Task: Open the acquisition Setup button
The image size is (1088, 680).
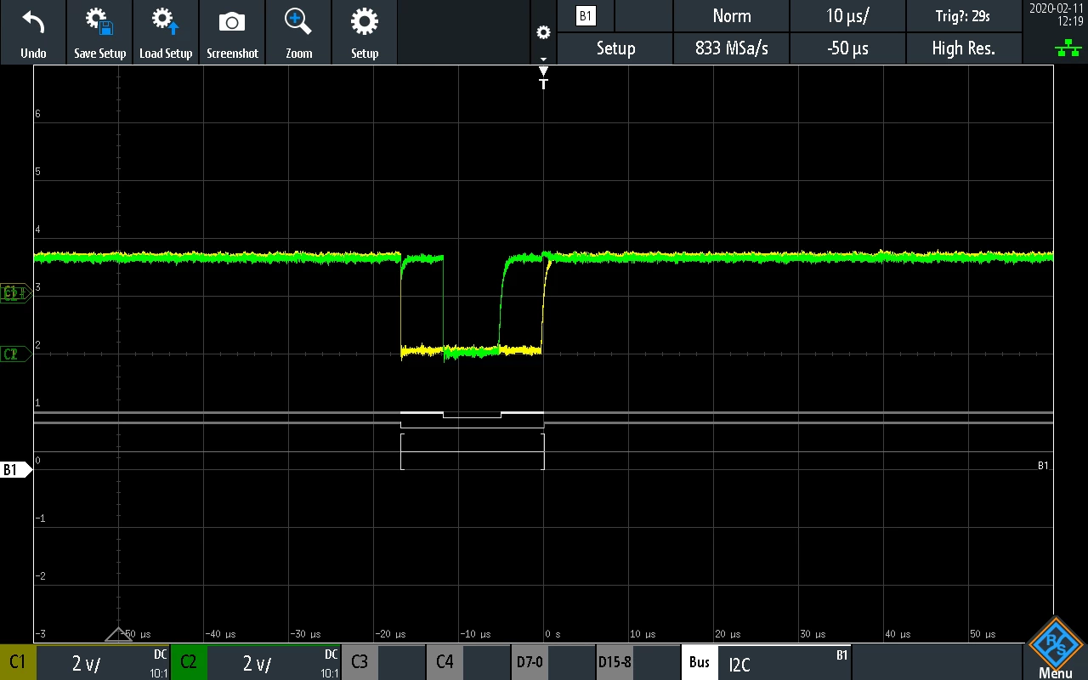Action: click(615, 48)
